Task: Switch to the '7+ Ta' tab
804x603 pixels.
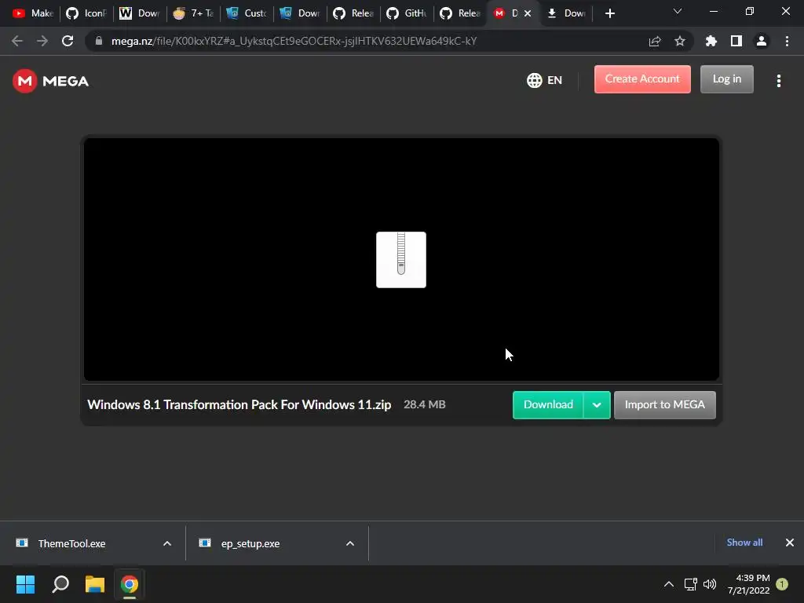Action: pyautogui.click(x=193, y=13)
